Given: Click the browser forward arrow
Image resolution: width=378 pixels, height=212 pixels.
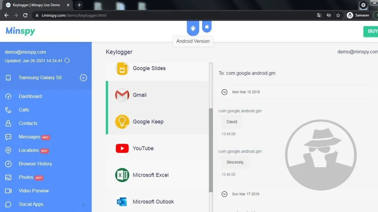Looking at the screenshot, I should (16, 15).
